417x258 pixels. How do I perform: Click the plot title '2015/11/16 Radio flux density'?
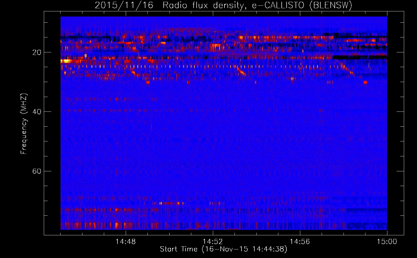click(x=223, y=5)
